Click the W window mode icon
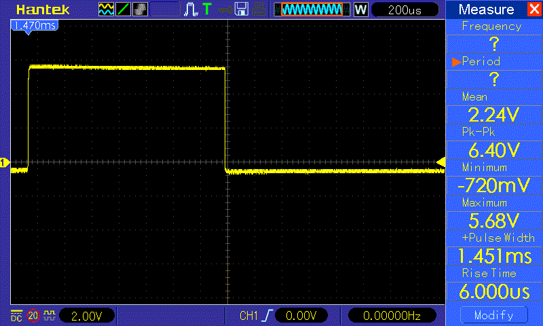The image size is (543, 326). (360, 10)
